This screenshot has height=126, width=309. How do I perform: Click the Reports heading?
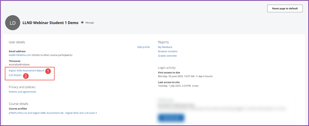click(163, 42)
